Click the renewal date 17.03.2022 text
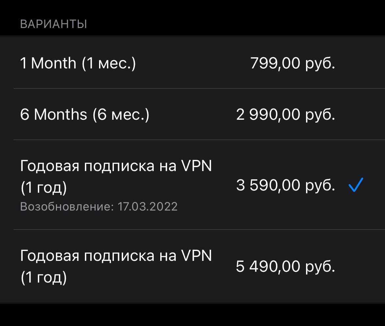The image size is (385, 326). 147,207
